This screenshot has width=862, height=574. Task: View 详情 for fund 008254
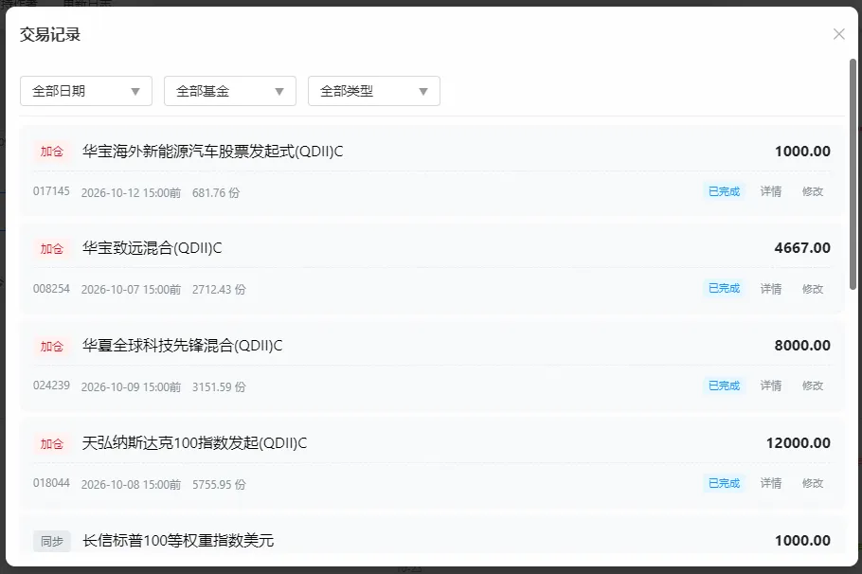[771, 289]
